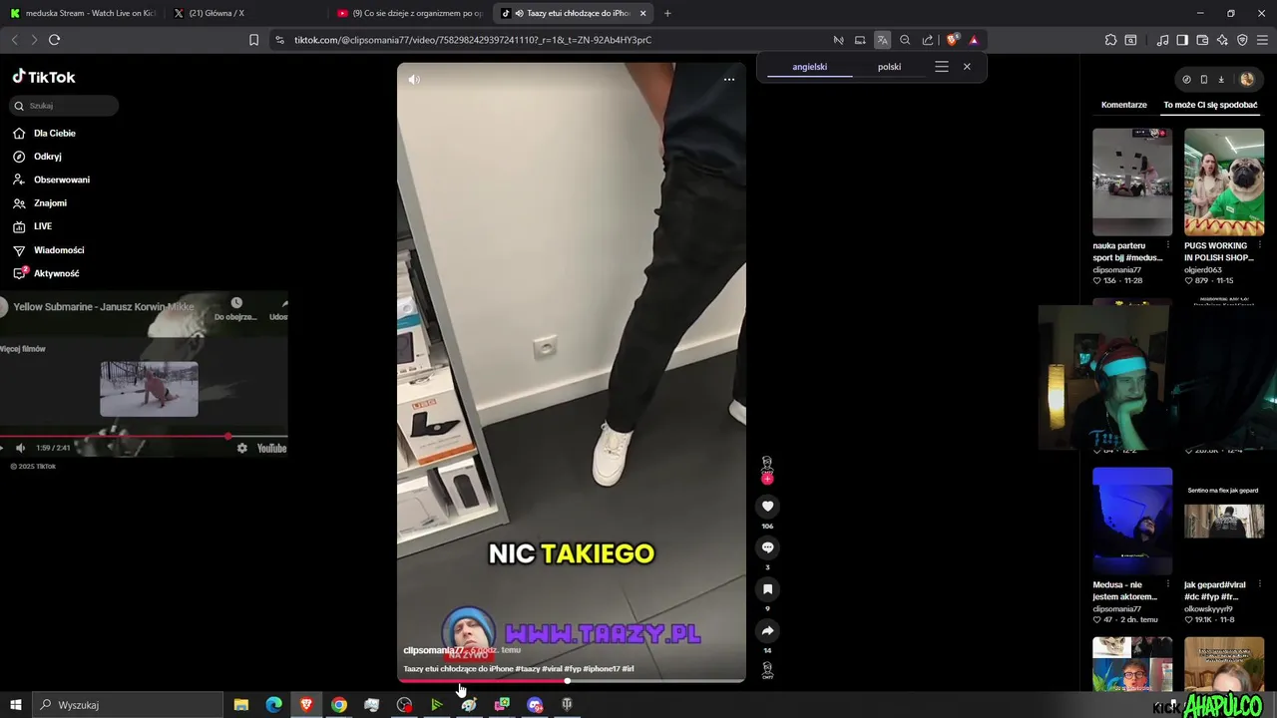Open the video three-dot options menu
Viewport: 1277px width, 718px height.
click(x=729, y=80)
